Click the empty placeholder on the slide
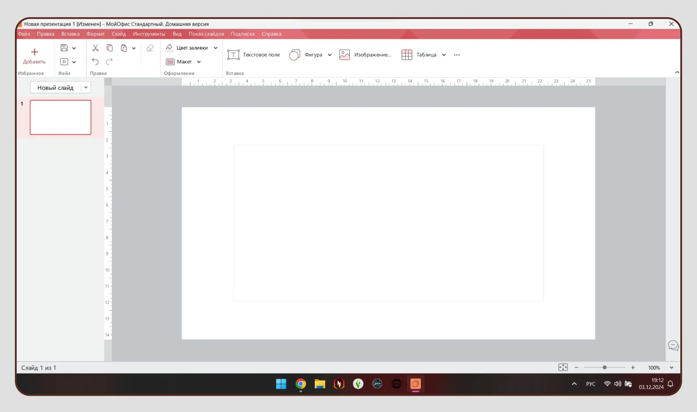This screenshot has width=697, height=412. (x=388, y=224)
